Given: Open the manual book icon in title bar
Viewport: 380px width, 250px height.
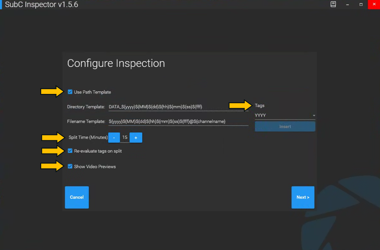Looking at the screenshot, I should [333, 5].
